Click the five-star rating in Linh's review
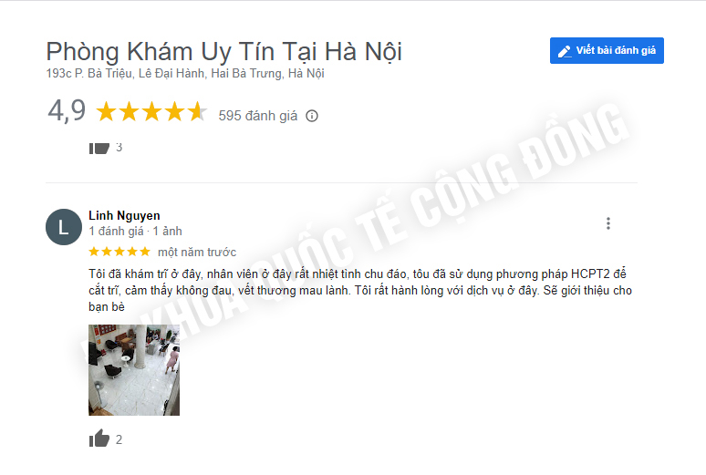706x475 pixels. point(119,252)
